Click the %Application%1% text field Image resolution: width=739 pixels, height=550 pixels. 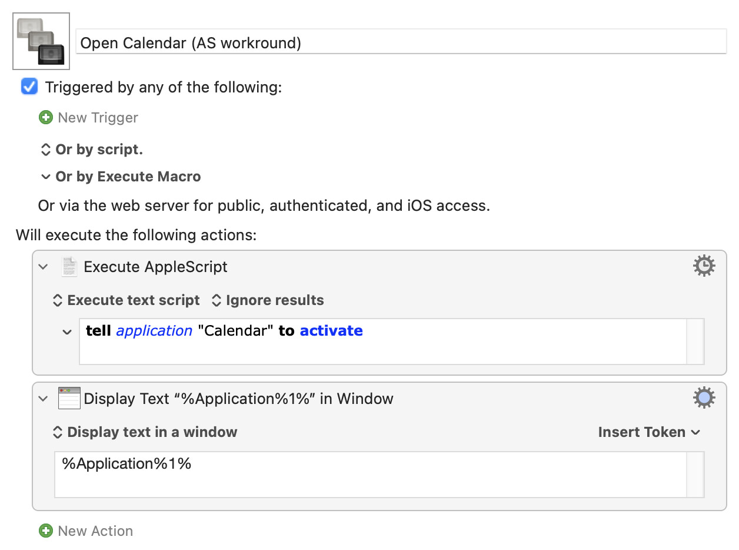[x=371, y=475]
